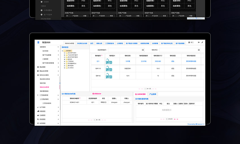240x144 pixels.
Task: Open 发货管理 via its sidebar icon
Action: tap(38, 123)
